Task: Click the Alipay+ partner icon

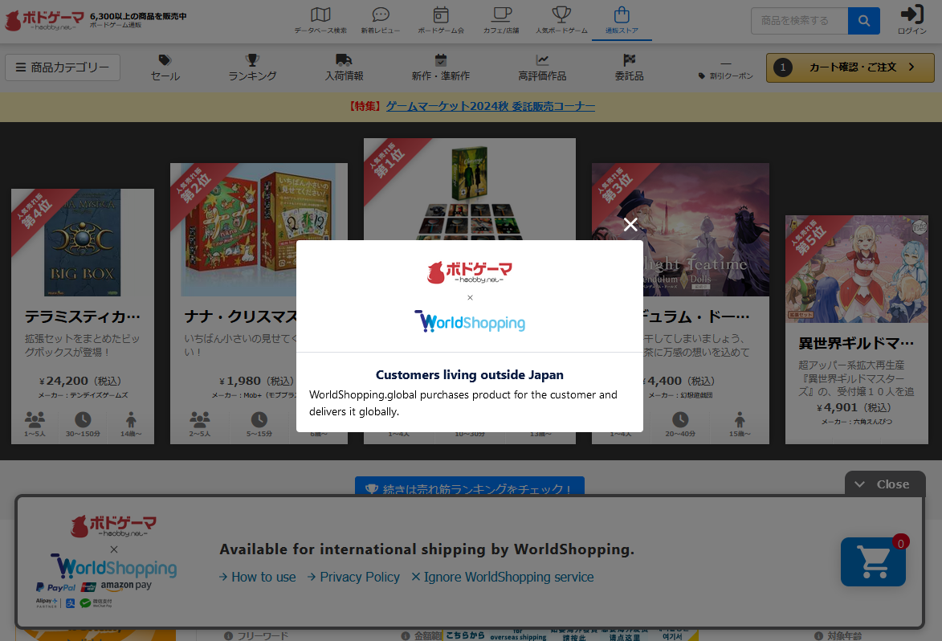Action: 47,602
